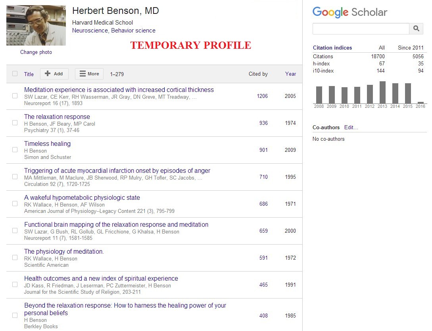The image size is (432, 331).
Task: Click the Neuroreport 16 (17), 1893 text
Action: 53,103
